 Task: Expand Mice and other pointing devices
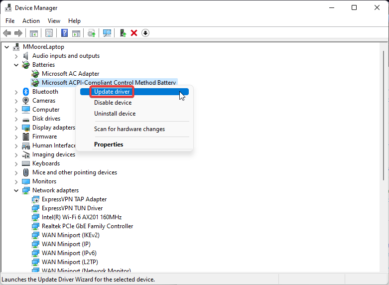(16, 173)
